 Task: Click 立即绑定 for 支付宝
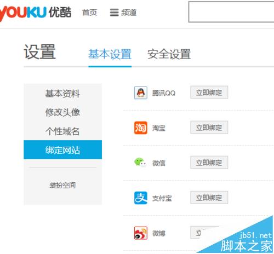click(209, 198)
